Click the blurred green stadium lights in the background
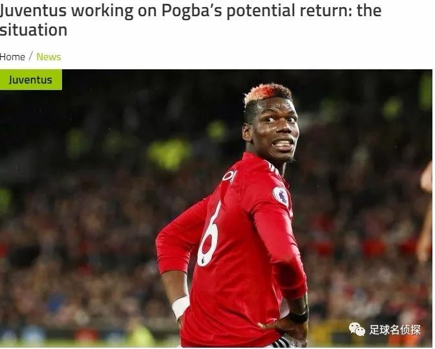The height and width of the screenshot is (349, 435). [169, 153]
